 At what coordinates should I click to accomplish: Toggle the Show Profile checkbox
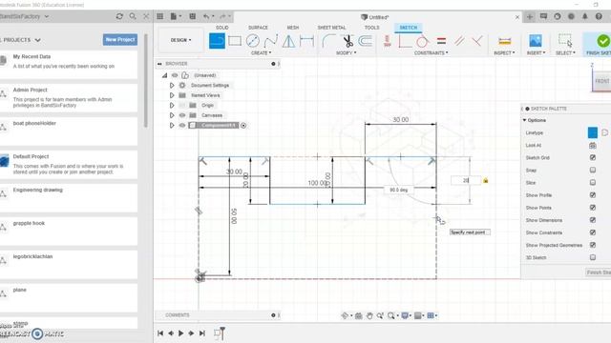593,194
